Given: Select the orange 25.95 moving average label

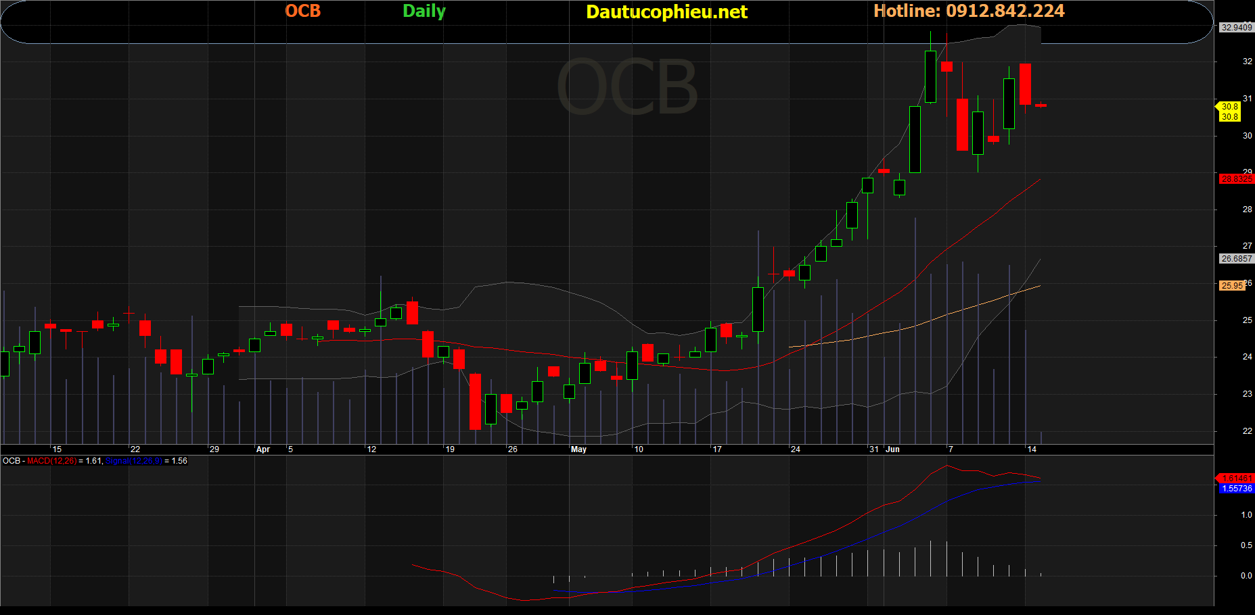Looking at the screenshot, I should [1232, 286].
